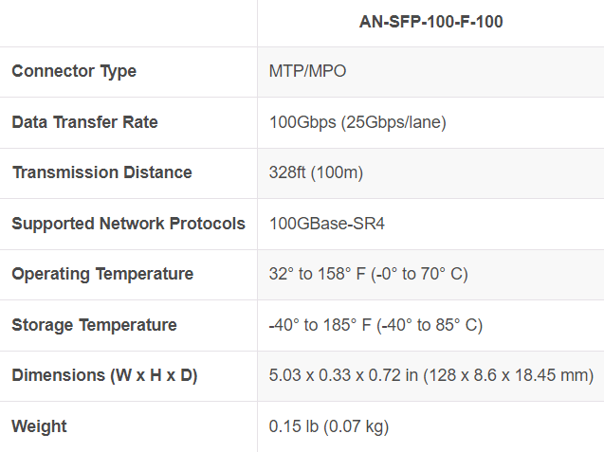Screen dimensions: 604x452
Task: Select the Weight row label
Action: pos(37,426)
